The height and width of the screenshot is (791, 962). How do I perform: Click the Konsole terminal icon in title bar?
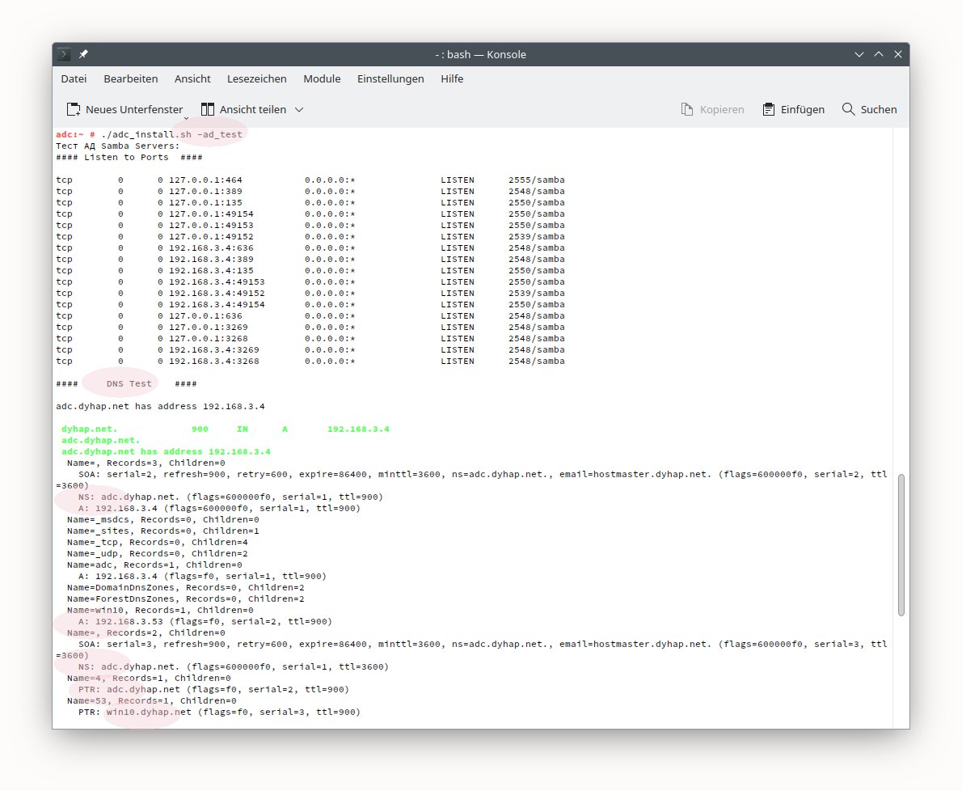pyautogui.click(x=65, y=54)
